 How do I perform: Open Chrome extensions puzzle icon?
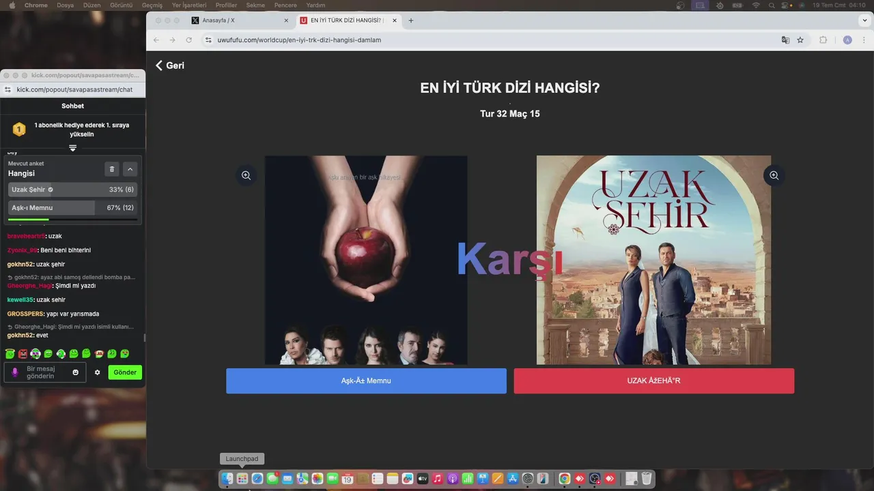tap(823, 40)
